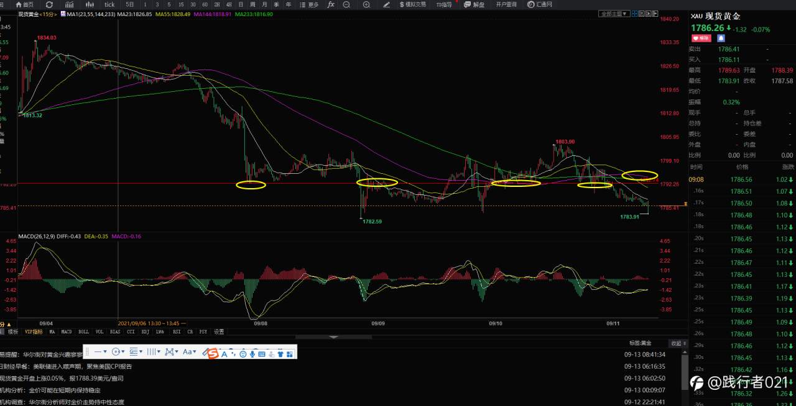This screenshot has height=406, width=796.
Task: Open the text-lines dropdown on the floating toolbar
Action: click(x=136, y=351)
